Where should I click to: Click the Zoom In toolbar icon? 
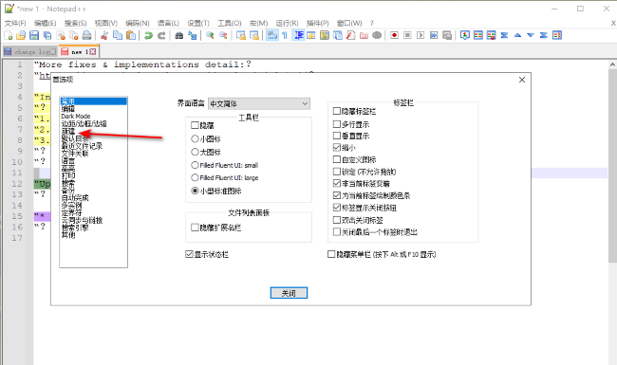[210, 35]
